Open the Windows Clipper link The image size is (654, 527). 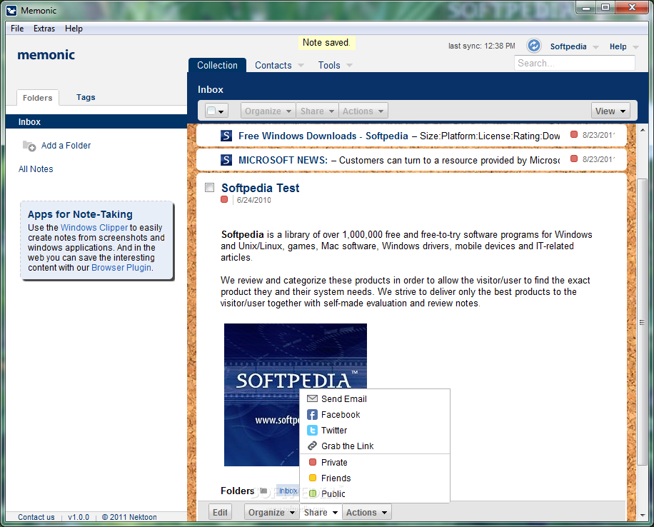(x=94, y=227)
